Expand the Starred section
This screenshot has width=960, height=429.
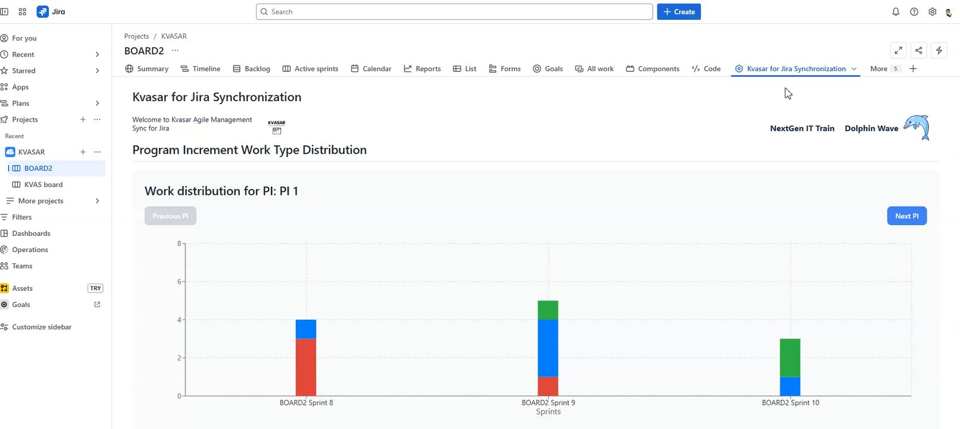pyautogui.click(x=97, y=70)
